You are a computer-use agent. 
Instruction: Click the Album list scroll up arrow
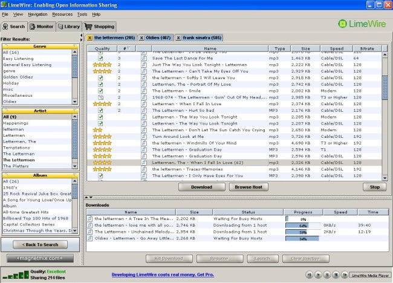(x=75, y=181)
